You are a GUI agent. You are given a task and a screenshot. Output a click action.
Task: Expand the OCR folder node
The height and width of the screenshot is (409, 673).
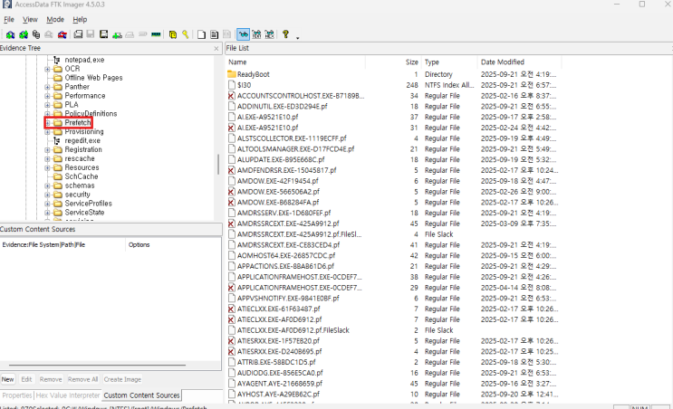(x=47, y=69)
